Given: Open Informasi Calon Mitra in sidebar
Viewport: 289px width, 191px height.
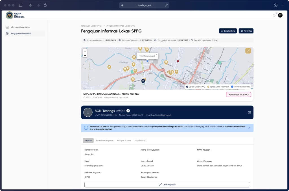Looking at the screenshot, I should (x=20, y=27).
